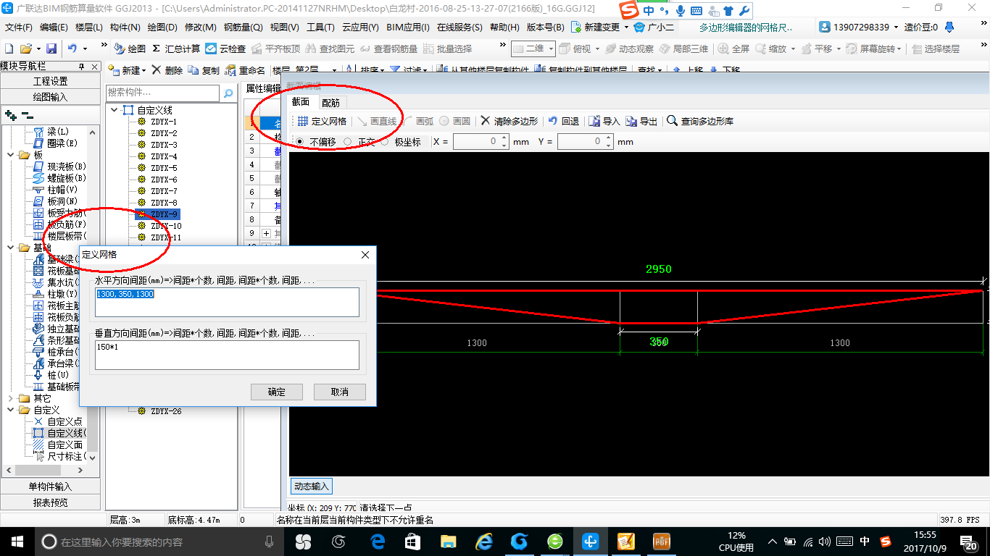
Task: Increase Y coordinate with stepper up arrow
Action: [x=608, y=138]
